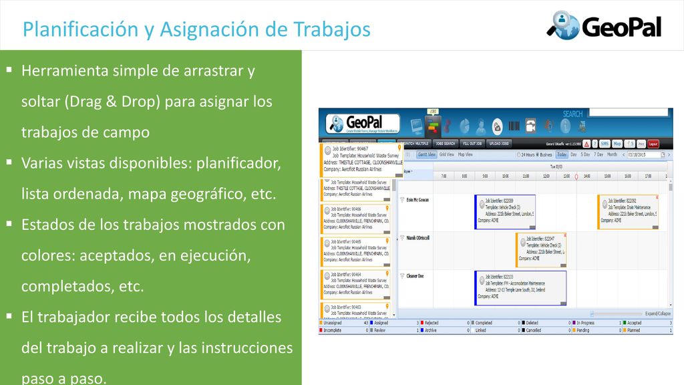The image size is (684, 385).
Task: Select the 24 Hours radio option
Action: tap(518, 154)
